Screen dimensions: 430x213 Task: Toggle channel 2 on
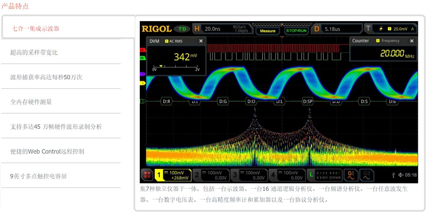[211, 175]
